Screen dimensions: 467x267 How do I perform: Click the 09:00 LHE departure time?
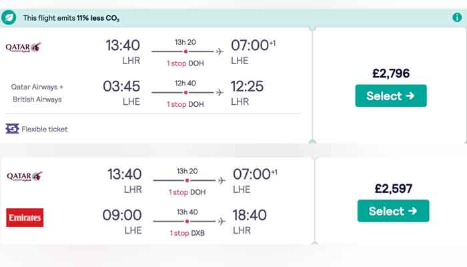click(x=122, y=215)
